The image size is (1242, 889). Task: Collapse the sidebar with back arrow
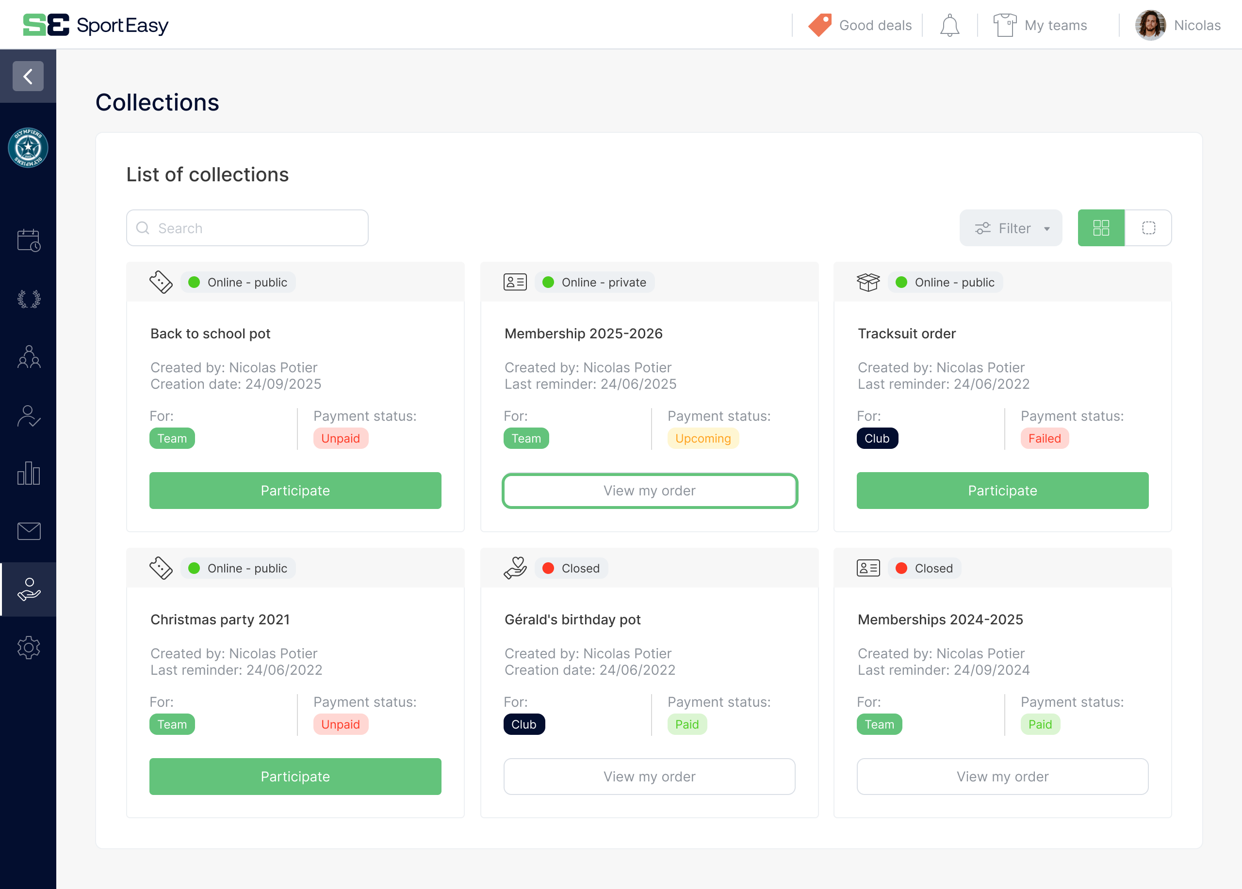[28, 76]
